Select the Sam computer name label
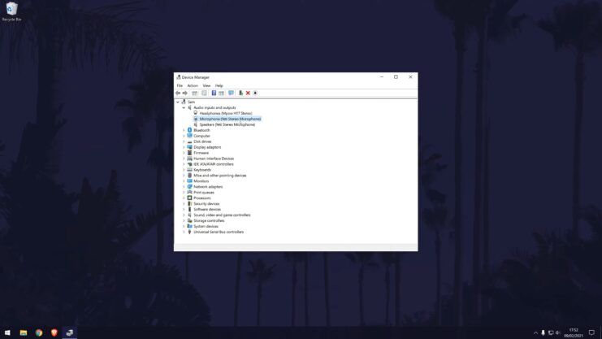The image size is (602, 339). (x=191, y=102)
